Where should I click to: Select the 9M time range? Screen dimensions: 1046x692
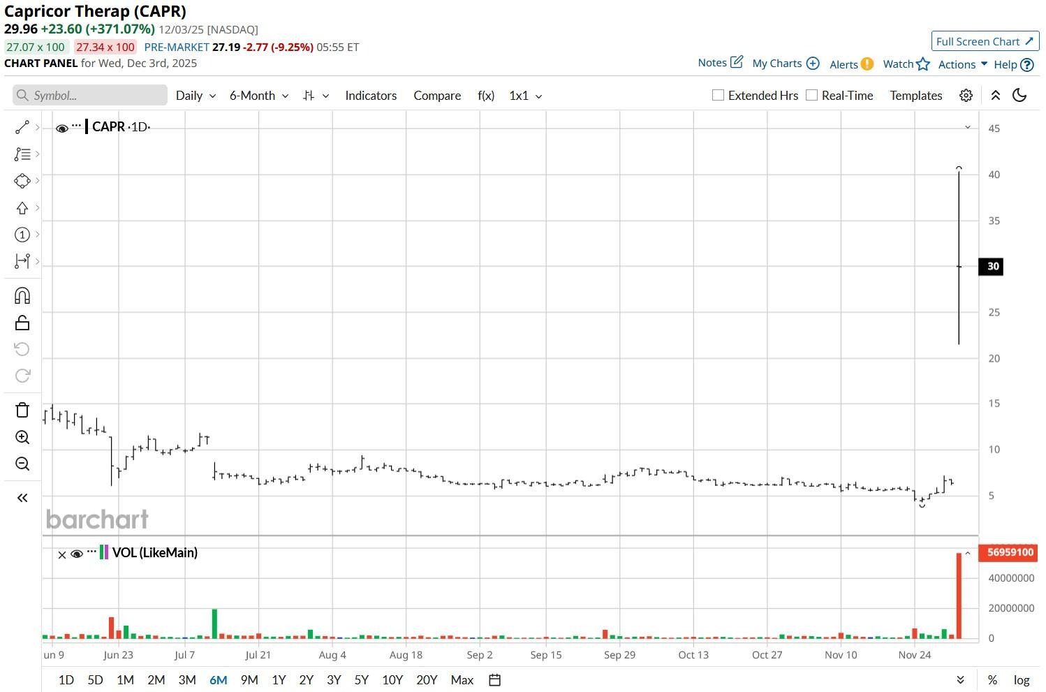pyautogui.click(x=249, y=680)
